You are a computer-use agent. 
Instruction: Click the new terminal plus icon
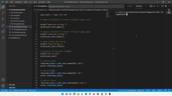point(157,6)
